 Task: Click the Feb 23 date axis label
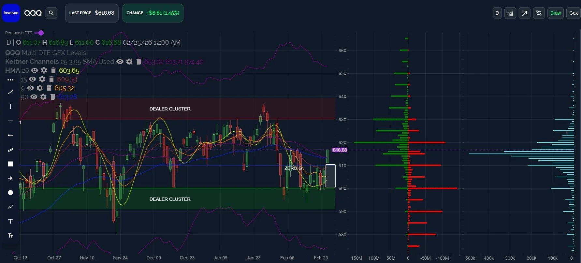[321, 258]
